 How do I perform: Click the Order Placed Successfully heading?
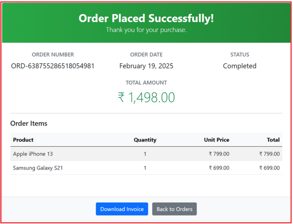point(146,18)
